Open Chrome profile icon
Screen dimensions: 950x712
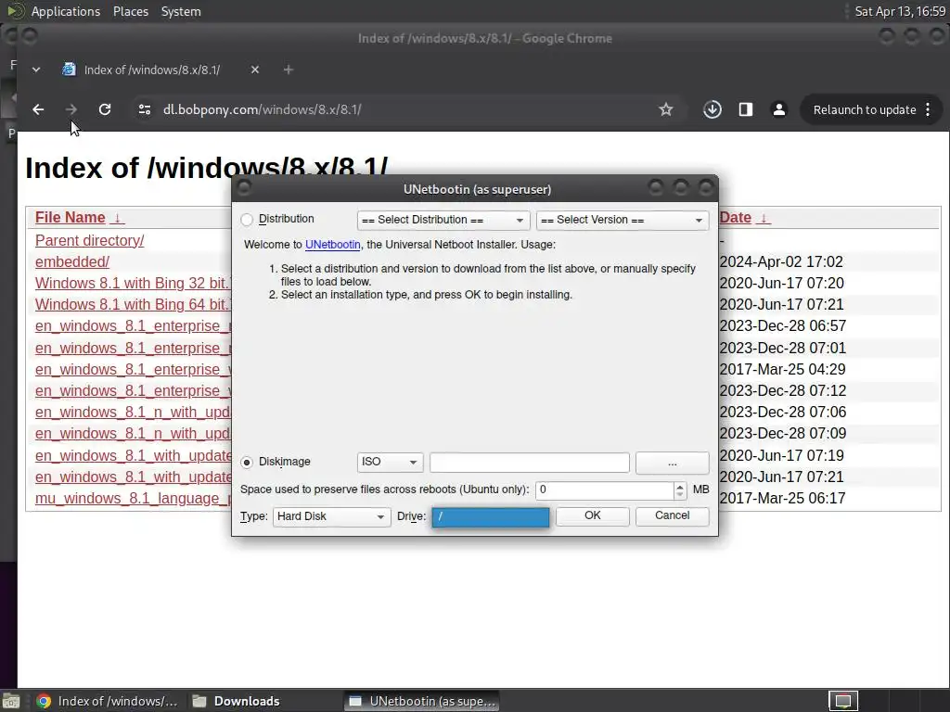pyautogui.click(x=779, y=109)
